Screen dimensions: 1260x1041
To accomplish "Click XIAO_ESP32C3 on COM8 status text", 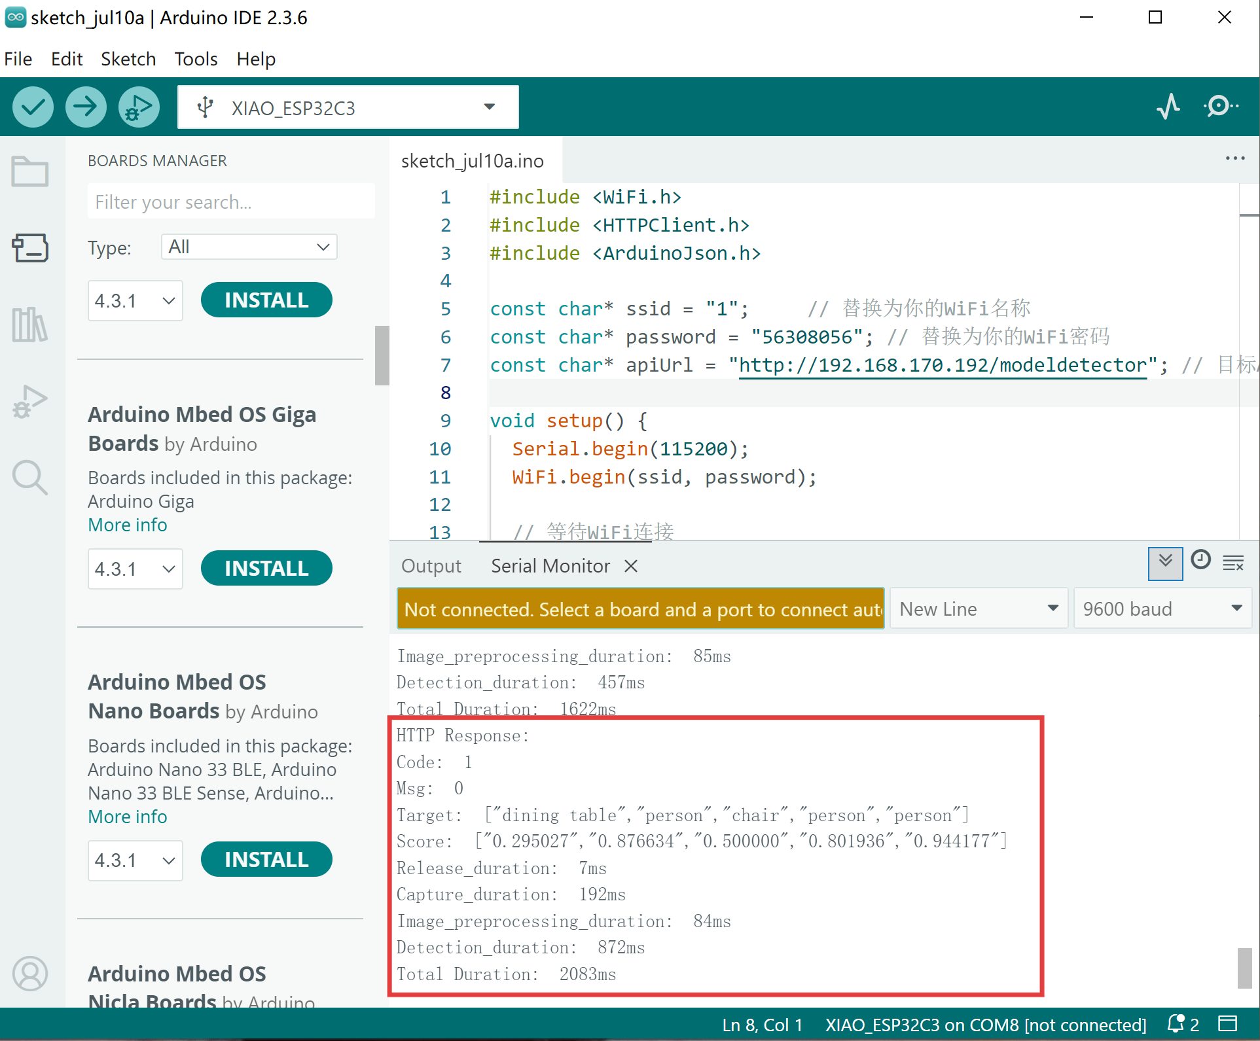I will 986,1025.
